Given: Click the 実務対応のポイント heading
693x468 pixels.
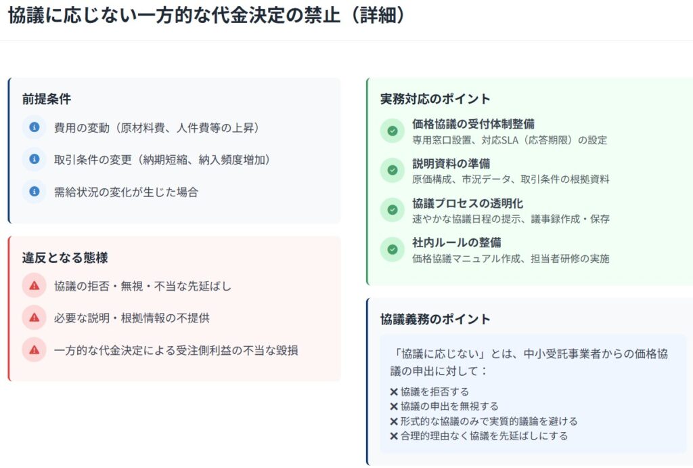Looking at the screenshot, I should tap(435, 99).
